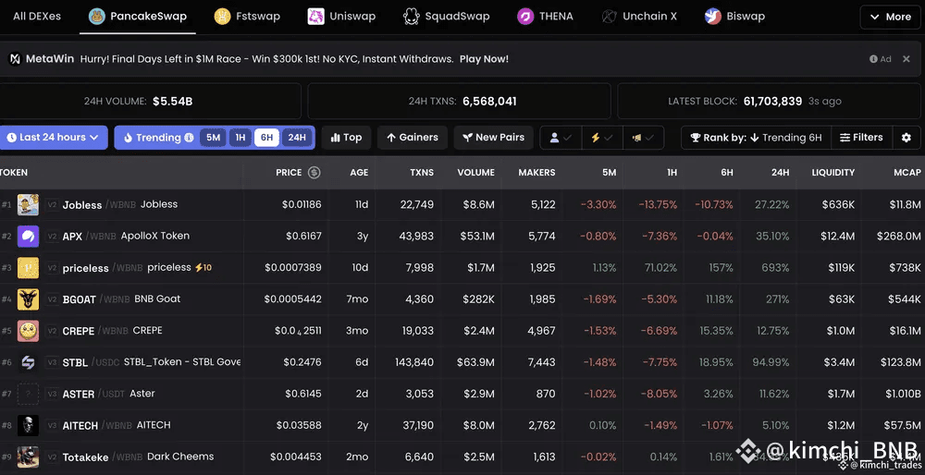Open the settings gear icon
925x475 pixels.
coord(906,138)
